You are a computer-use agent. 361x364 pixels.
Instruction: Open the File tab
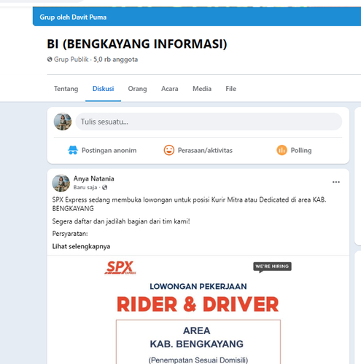[230, 89]
